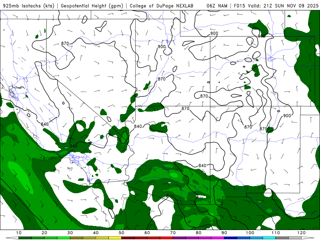Click the legend scale value '20'
The image size is (320, 240).
[44, 233]
